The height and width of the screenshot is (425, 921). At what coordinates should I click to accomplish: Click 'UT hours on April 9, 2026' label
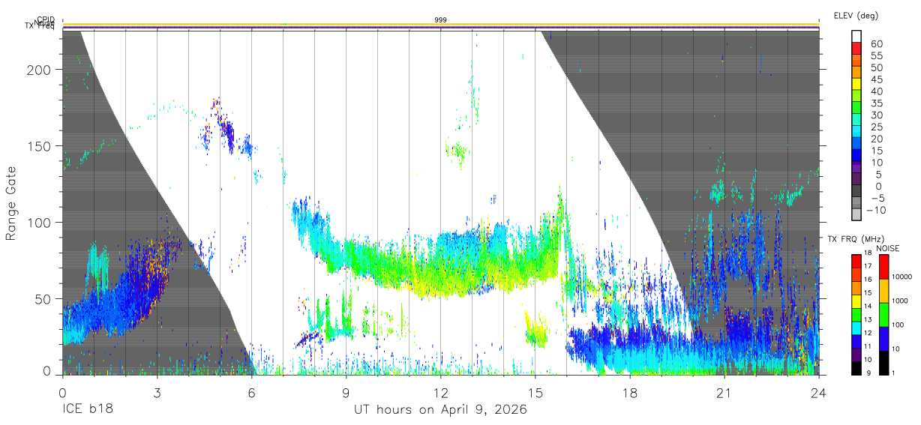440,410
